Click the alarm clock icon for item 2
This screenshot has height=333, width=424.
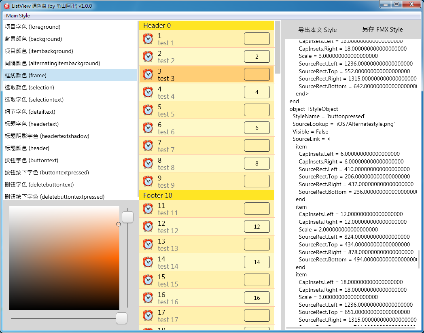[148, 57]
